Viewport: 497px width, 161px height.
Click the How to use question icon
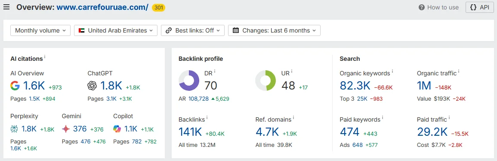point(422,7)
